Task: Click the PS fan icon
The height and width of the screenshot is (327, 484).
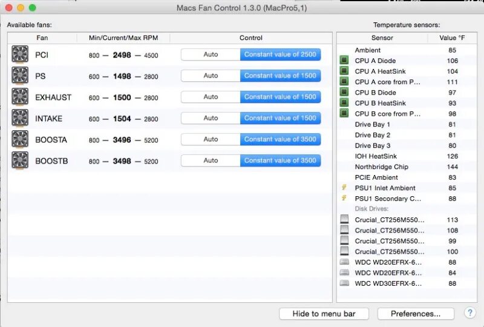Action: click(20, 76)
